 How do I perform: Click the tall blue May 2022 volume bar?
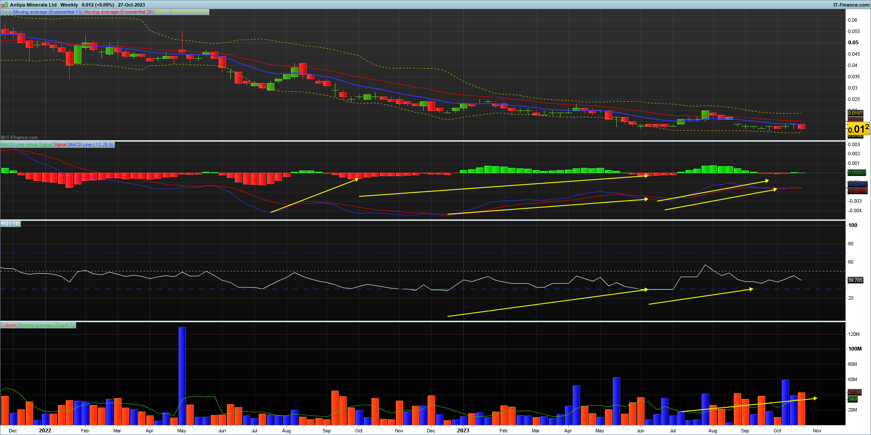182,376
